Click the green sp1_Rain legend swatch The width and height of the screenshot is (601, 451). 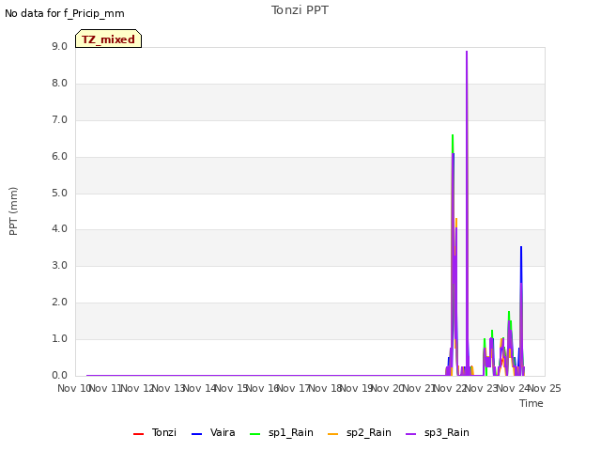[254, 434]
